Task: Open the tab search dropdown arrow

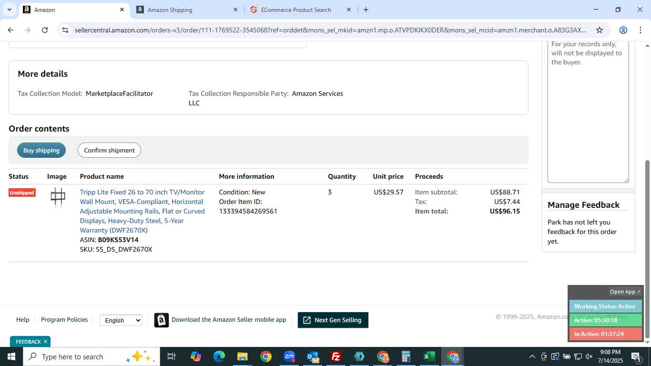Action: [x=10, y=10]
